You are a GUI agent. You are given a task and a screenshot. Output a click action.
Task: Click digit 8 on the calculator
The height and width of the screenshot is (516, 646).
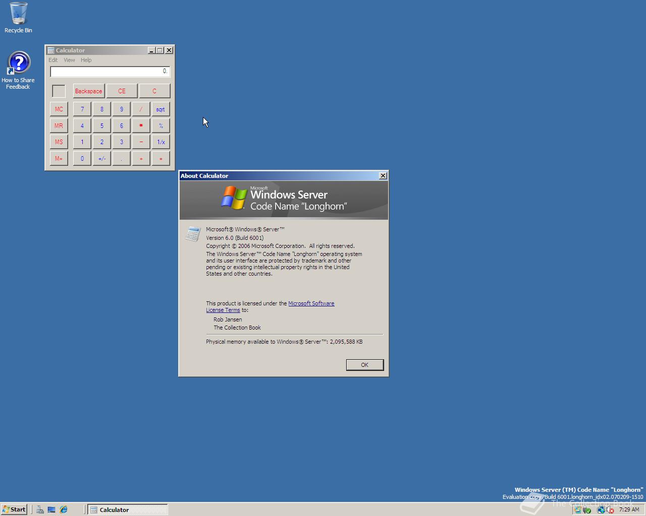click(102, 109)
